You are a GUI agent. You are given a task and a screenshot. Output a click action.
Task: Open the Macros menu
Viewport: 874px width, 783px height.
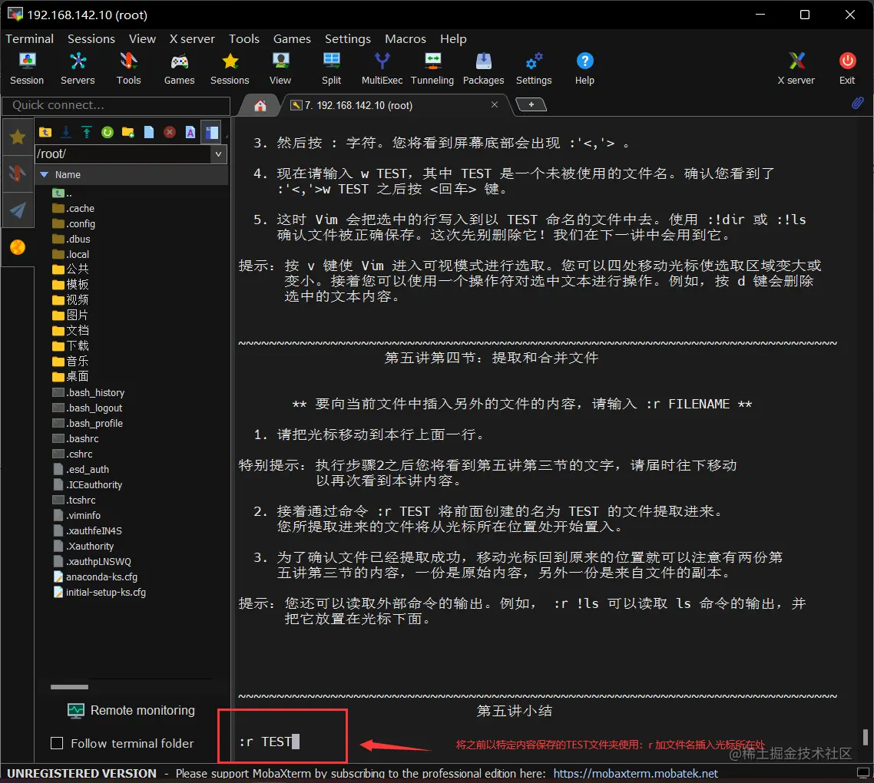406,38
